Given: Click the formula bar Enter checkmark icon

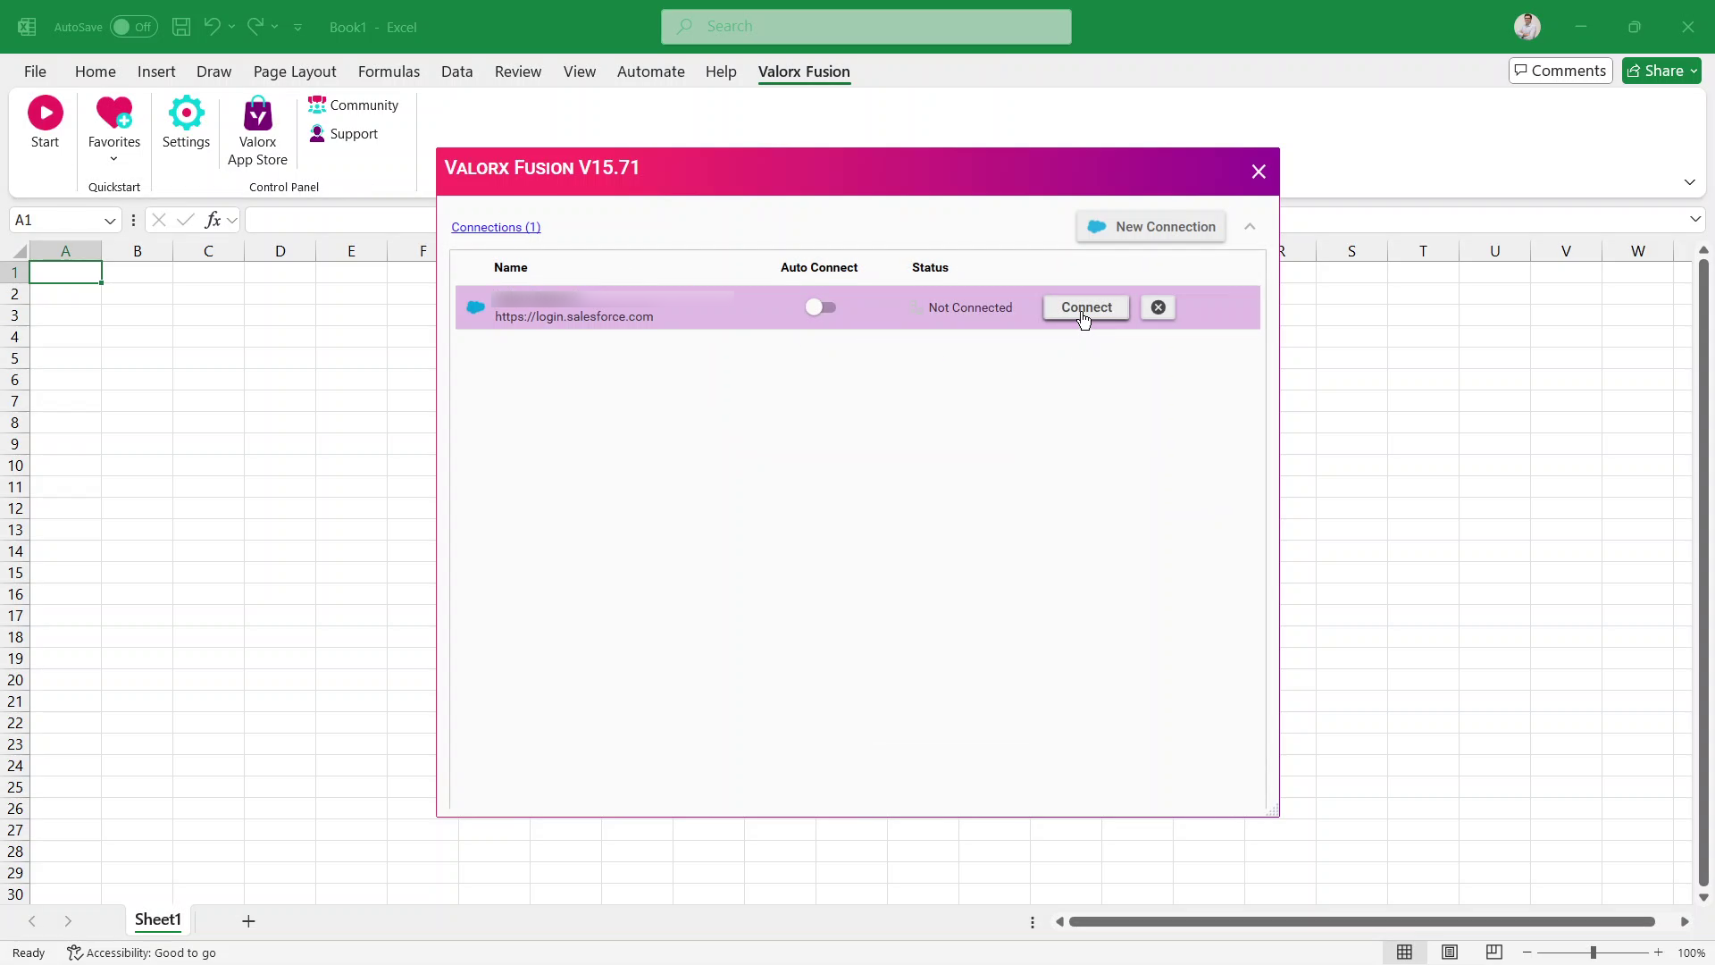Looking at the screenshot, I should [186, 220].
